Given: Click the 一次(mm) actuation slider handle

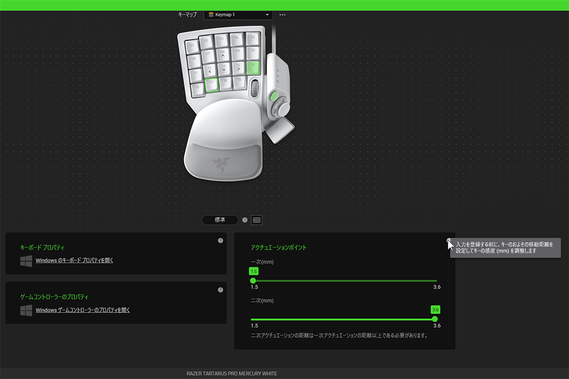Looking at the screenshot, I should tap(253, 280).
